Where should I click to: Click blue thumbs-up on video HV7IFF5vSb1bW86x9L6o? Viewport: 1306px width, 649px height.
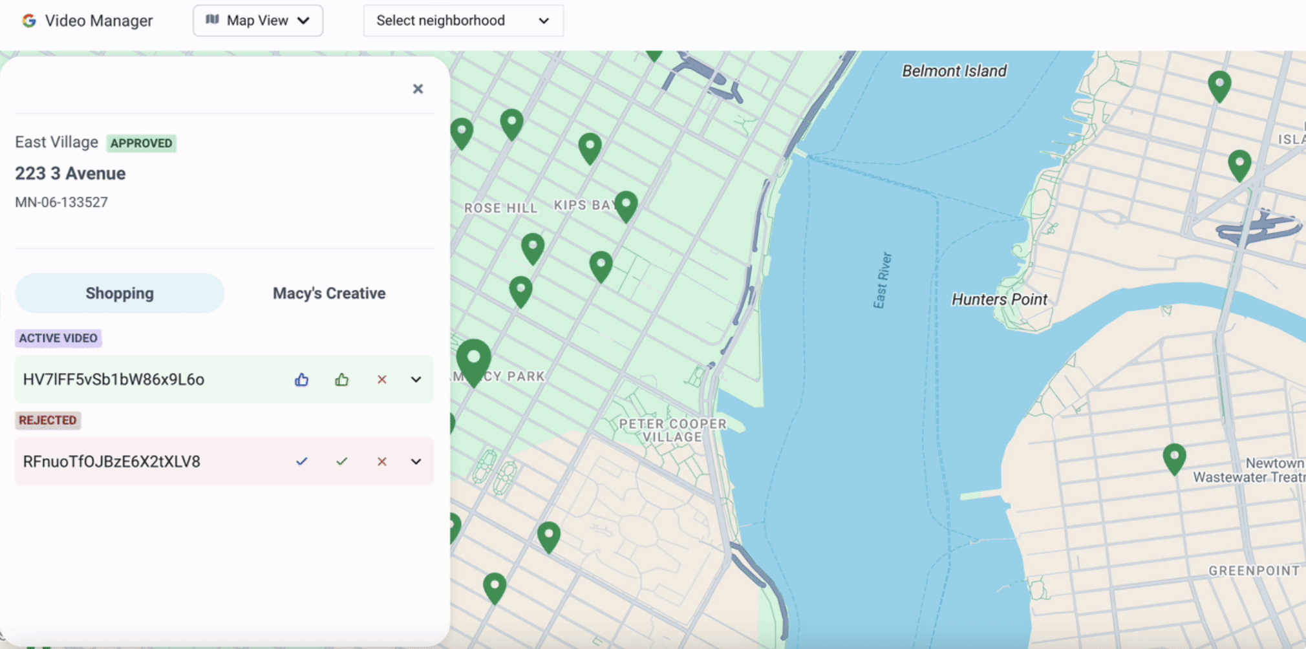pyautogui.click(x=301, y=379)
